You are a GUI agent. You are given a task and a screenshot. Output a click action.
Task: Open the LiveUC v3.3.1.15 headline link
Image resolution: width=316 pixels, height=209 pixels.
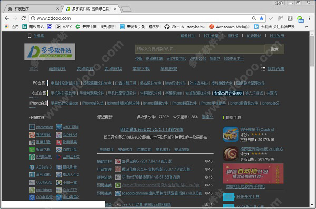pyautogui.click(x=152, y=130)
